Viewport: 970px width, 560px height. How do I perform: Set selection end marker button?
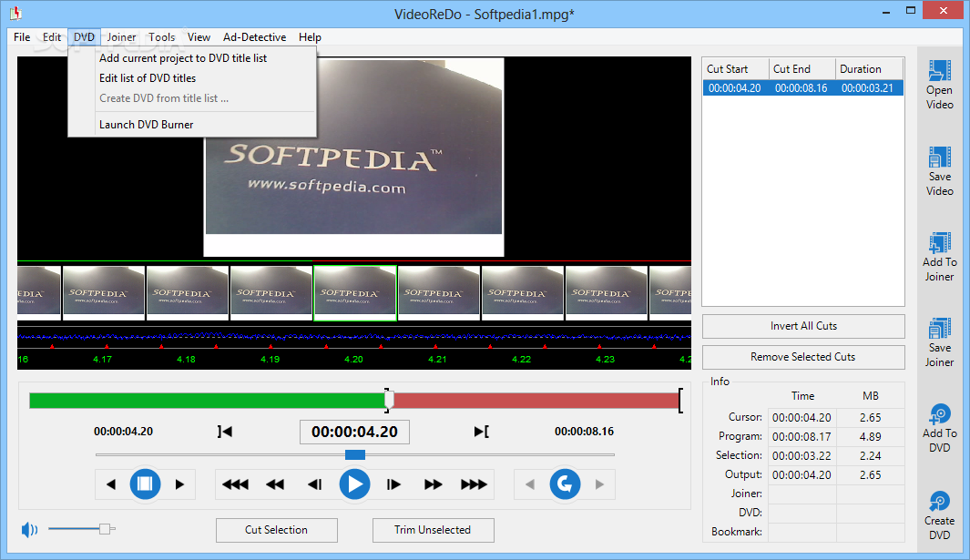pyautogui.click(x=481, y=432)
